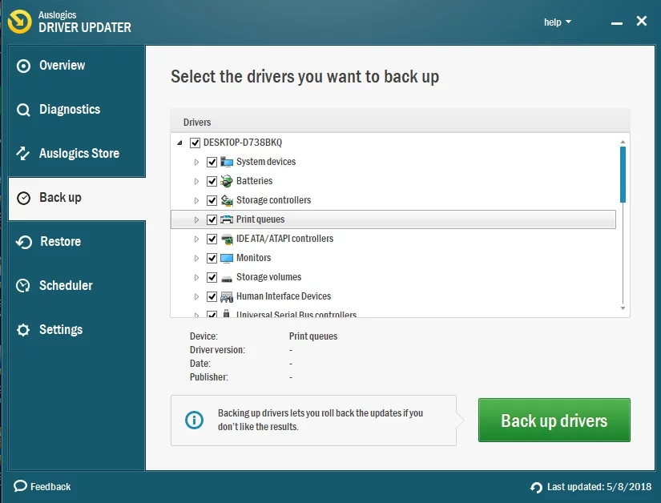Click the Print queues printer icon

(x=227, y=219)
